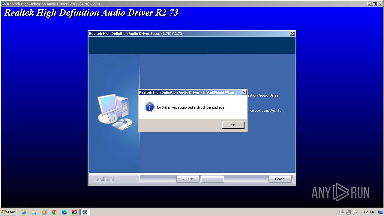Launch Internet Explorer from the taskbar
384x216 pixels.
(24, 212)
